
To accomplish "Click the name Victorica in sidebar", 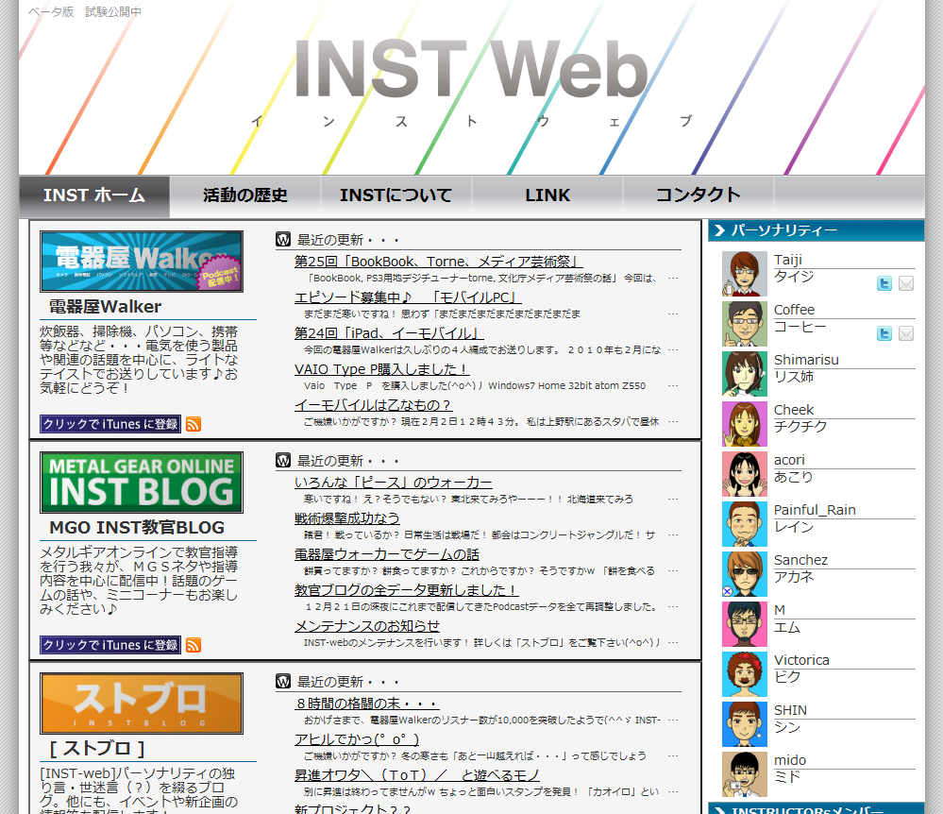I will (801, 660).
